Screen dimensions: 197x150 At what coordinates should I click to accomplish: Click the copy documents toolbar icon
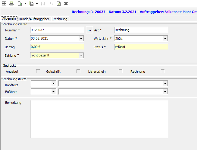31,4
